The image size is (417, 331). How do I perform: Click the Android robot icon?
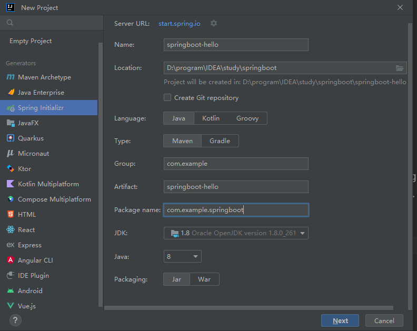[11, 290]
